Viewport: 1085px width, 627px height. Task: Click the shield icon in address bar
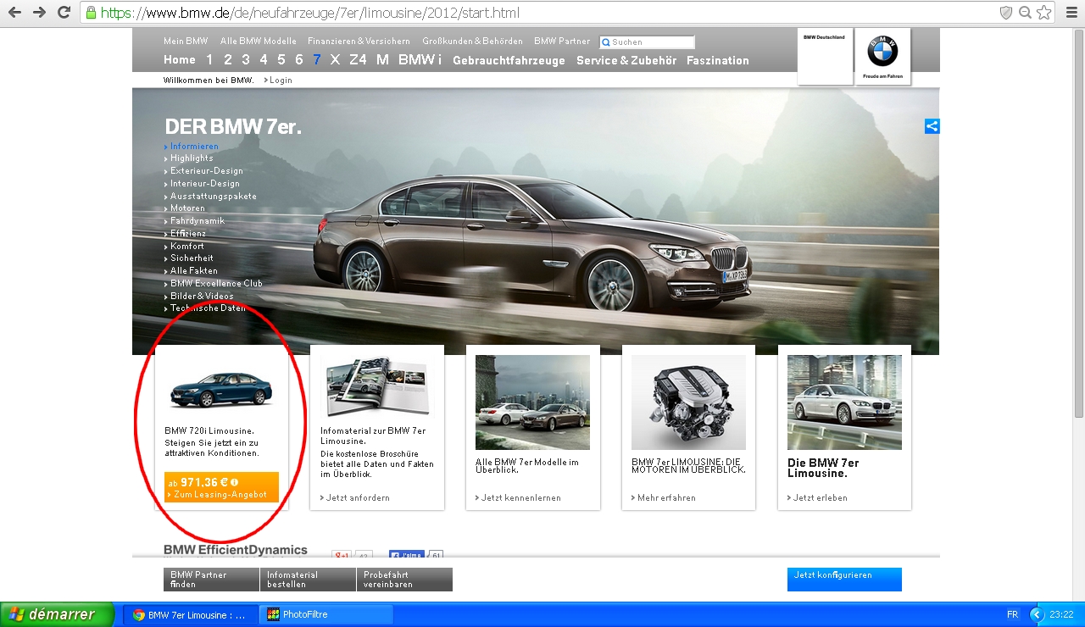[x=1006, y=13]
